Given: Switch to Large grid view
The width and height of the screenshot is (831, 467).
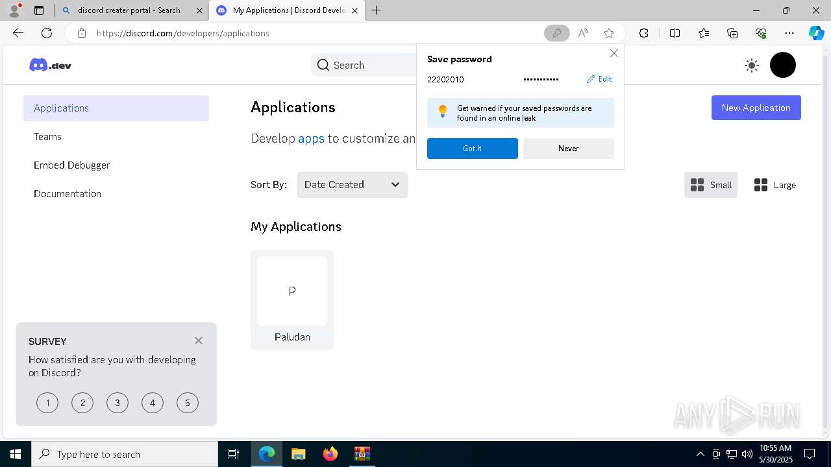Looking at the screenshot, I should [775, 185].
